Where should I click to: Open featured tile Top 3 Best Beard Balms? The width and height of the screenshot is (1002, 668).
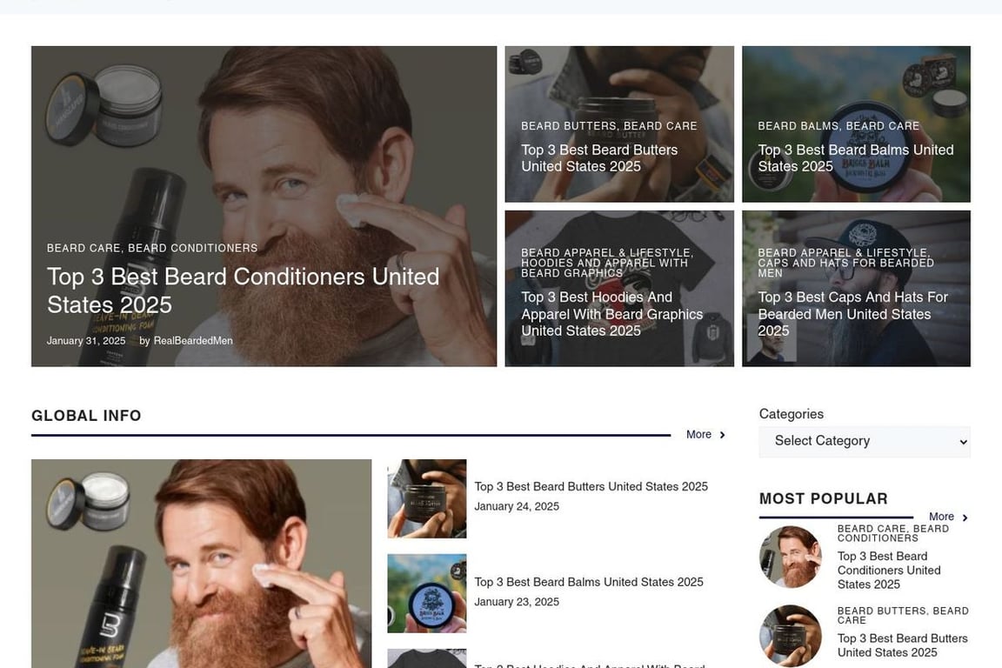[x=856, y=158]
